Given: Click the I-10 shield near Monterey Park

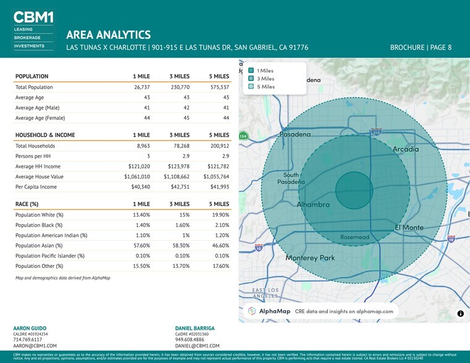Looking at the screenshot, I should 258,248.
